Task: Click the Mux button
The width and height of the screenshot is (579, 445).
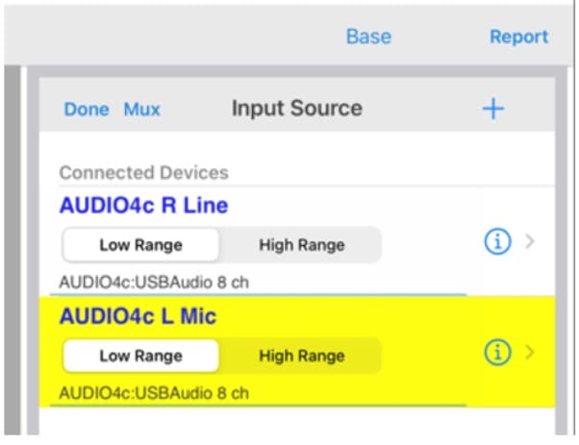Action: tap(141, 110)
